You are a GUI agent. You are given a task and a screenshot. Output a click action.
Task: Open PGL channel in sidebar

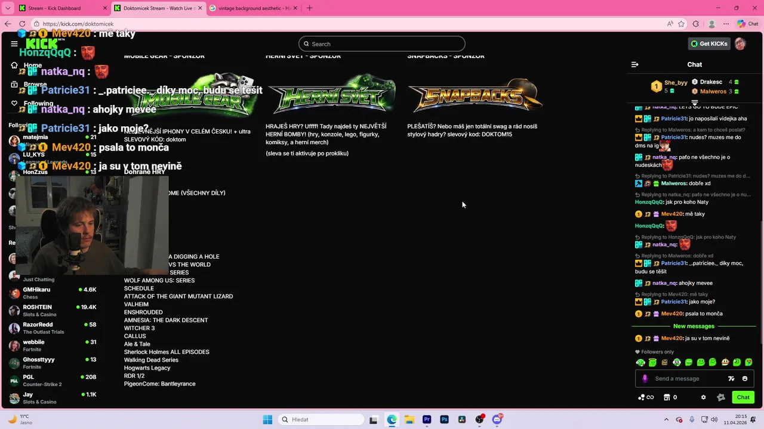click(x=53, y=381)
